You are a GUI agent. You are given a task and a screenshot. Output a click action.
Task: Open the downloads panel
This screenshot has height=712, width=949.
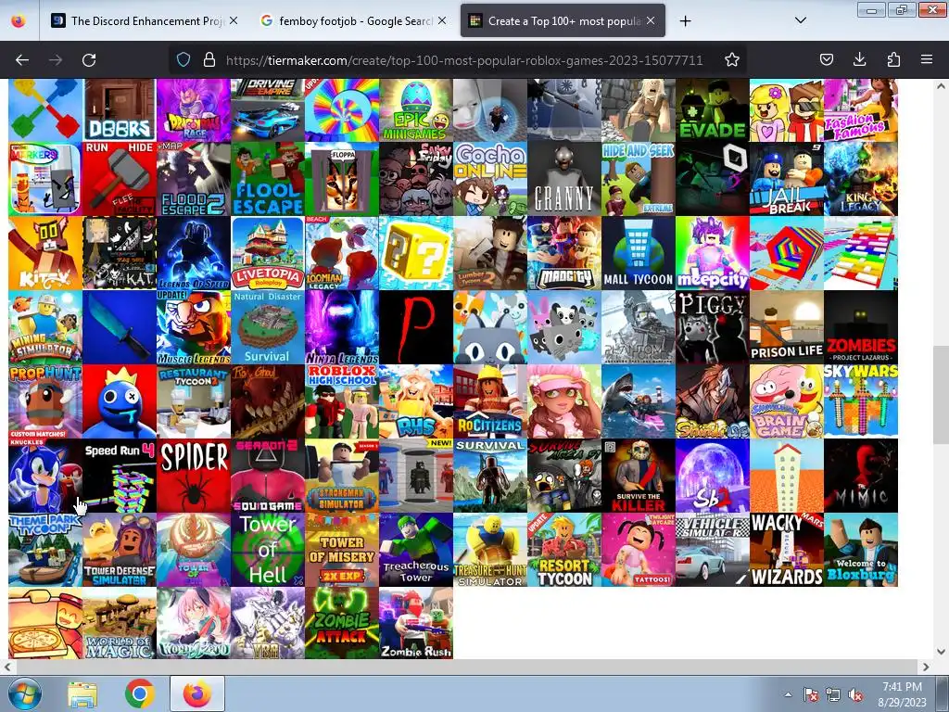[859, 59]
